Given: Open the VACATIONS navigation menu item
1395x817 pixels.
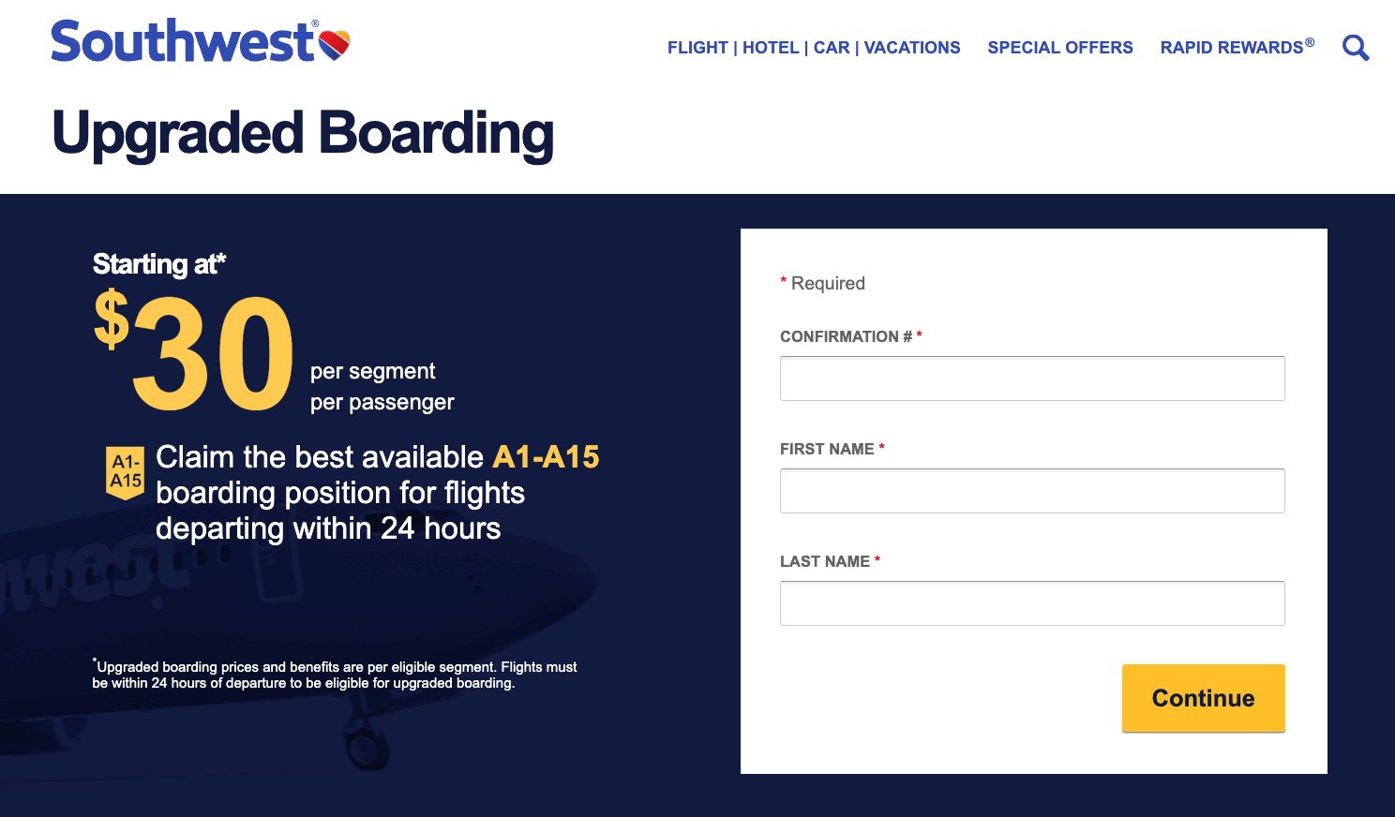Looking at the screenshot, I should 911,47.
